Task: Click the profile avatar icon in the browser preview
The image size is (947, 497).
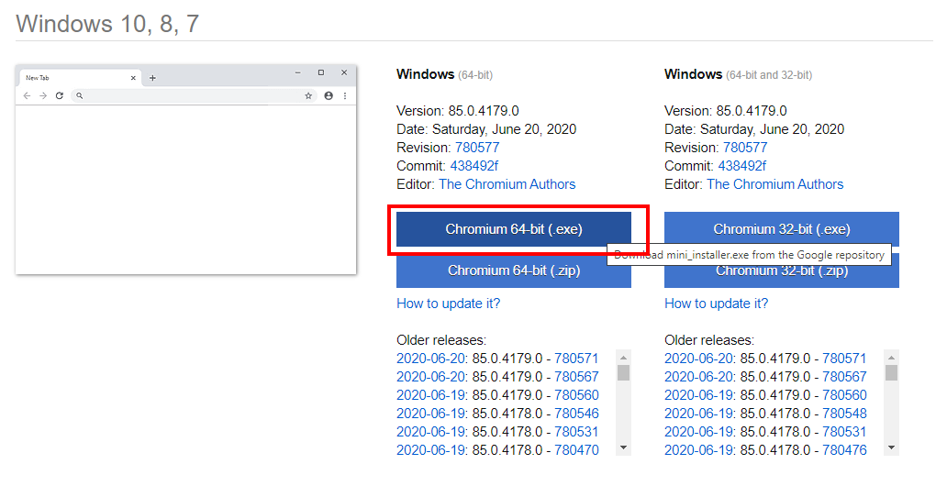Action: click(x=329, y=96)
